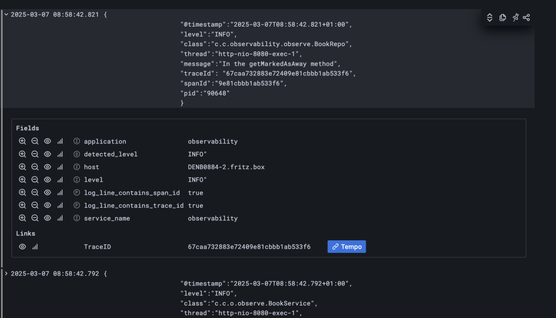Toggle eye icon to show application field
The width and height of the screenshot is (556, 318).
click(x=47, y=141)
